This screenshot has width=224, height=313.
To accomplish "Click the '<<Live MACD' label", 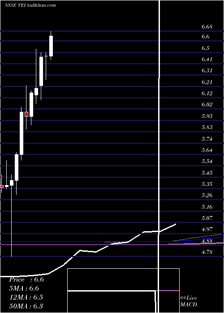I will 189,301.
